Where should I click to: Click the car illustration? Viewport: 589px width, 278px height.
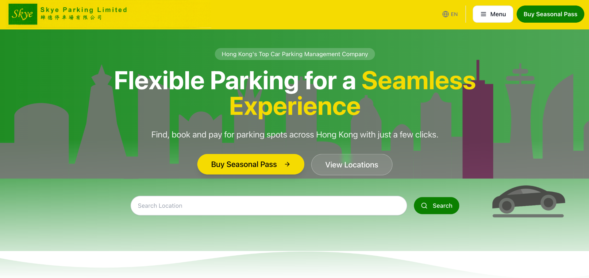(x=528, y=201)
